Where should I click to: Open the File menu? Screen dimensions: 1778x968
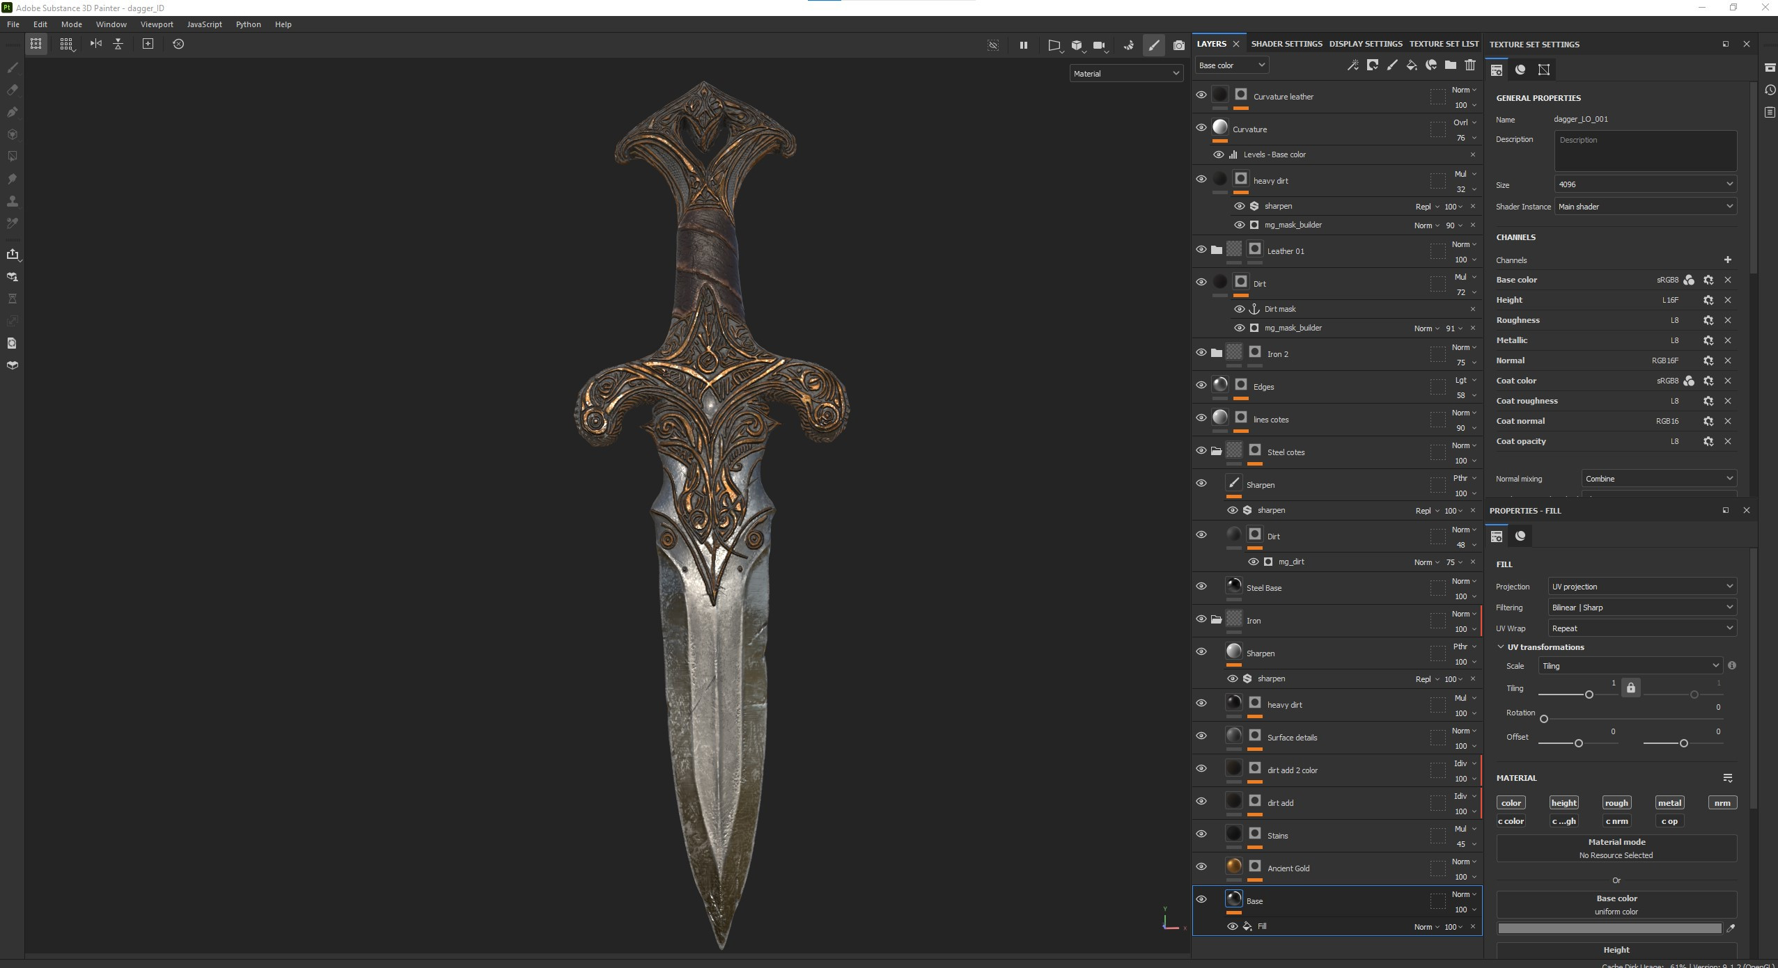click(13, 24)
